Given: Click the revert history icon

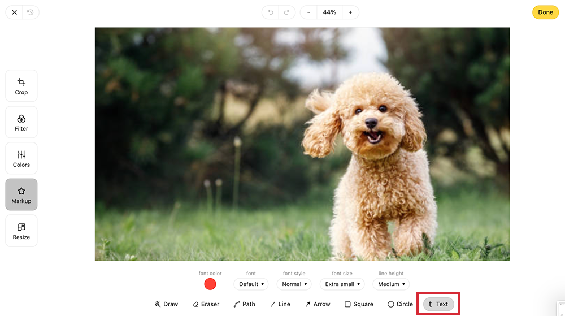Looking at the screenshot, I should point(31,12).
